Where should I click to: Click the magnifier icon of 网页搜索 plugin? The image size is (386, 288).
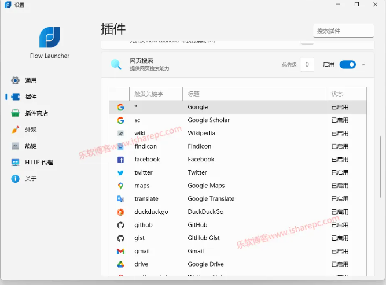(116, 64)
